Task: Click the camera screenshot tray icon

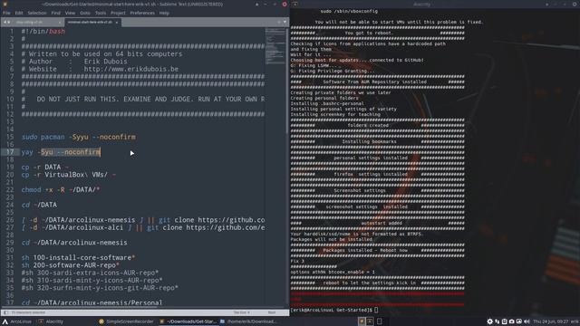Action: [511, 321]
